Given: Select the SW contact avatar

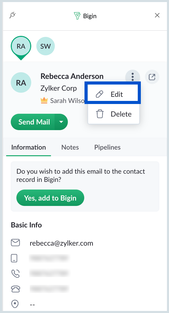Looking at the screenshot, I should (46, 46).
